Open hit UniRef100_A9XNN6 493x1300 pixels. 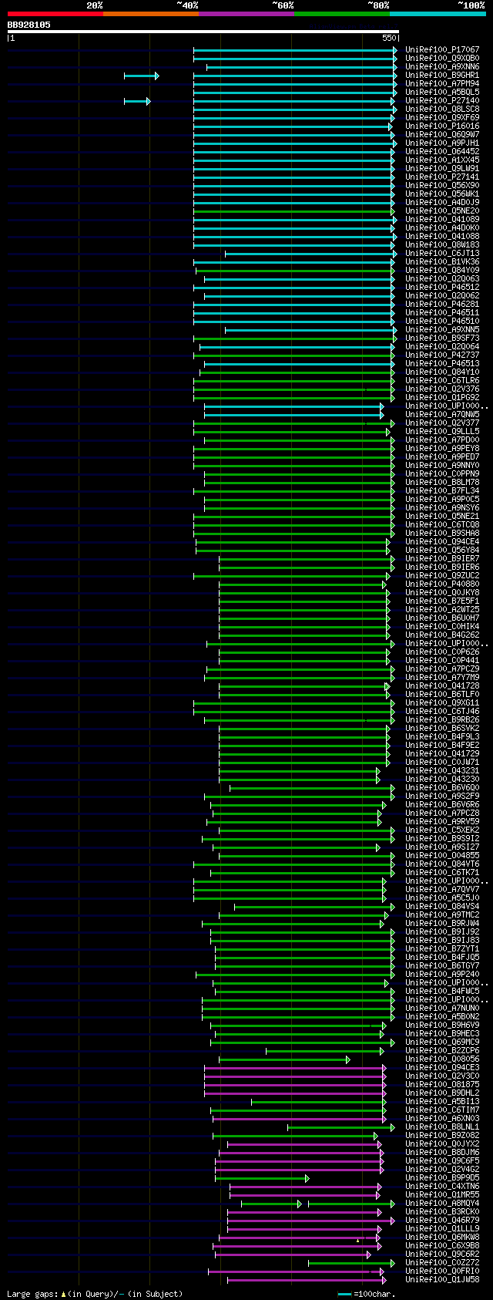(x=442, y=67)
